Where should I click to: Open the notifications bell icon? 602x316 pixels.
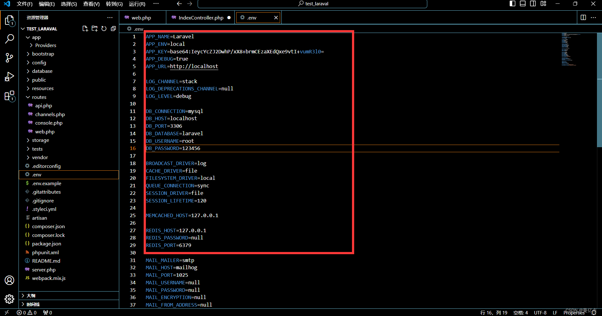(594, 313)
